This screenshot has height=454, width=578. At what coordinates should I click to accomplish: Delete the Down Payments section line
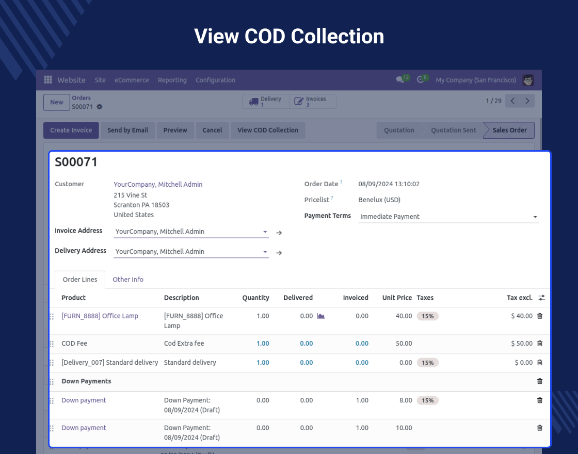click(540, 381)
